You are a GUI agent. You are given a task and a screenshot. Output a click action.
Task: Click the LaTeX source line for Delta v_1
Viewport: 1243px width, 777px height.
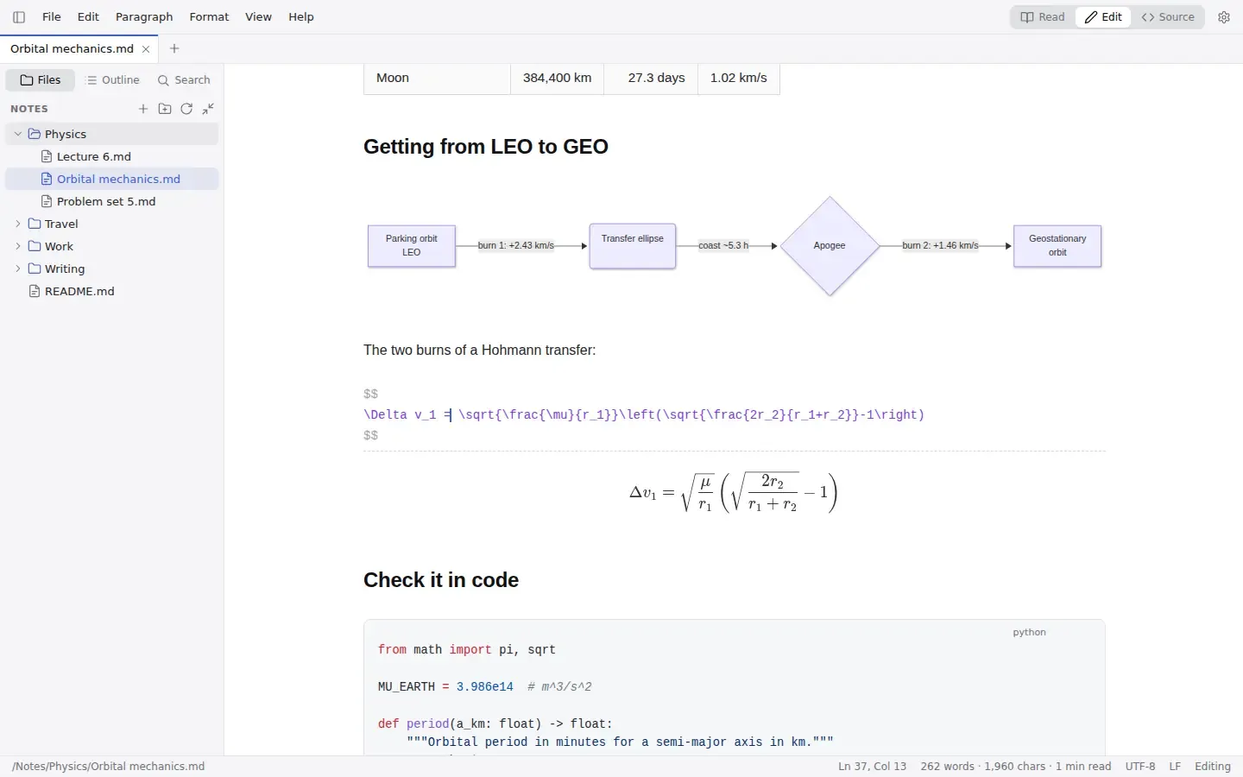tap(644, 415)
